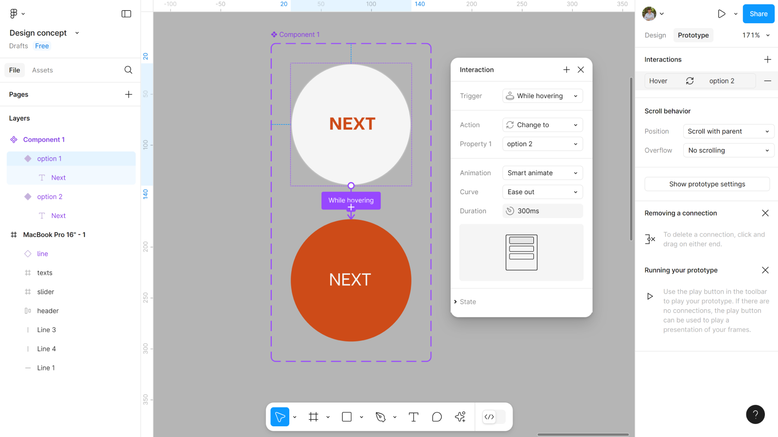This screenshot has width=778, height=437.
Task: Select the option 2 layer
Action: coord(50,197)
